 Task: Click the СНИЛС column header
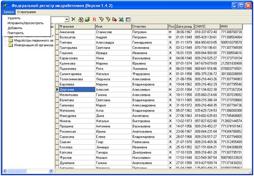point(207,26)
